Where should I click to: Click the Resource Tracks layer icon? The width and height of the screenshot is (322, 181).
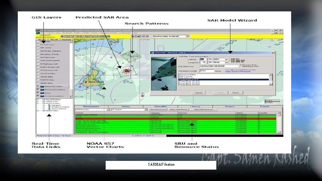click(x=42, y=86)
